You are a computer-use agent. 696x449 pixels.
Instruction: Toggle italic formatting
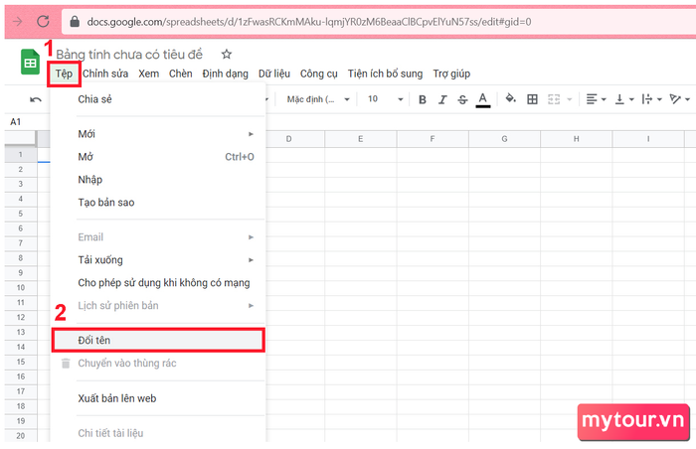442,99
